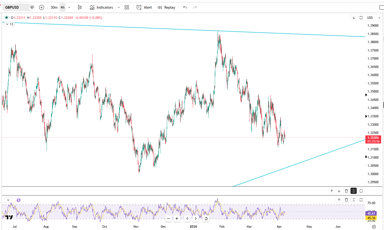Open the indicators favorites dropdown arrow
This screenshot has height=230, width=384.
pos(119,7)
